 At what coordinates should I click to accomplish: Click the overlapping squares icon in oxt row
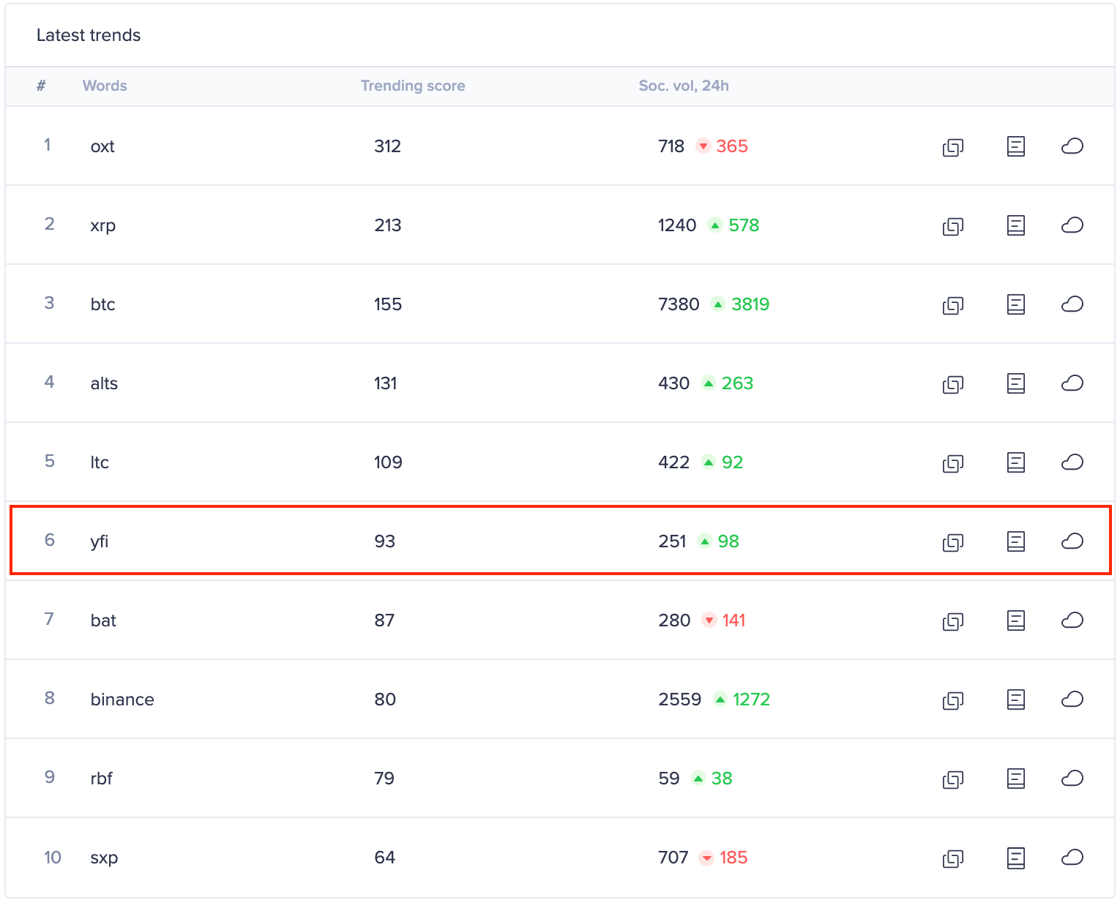[x=952, y=147]
